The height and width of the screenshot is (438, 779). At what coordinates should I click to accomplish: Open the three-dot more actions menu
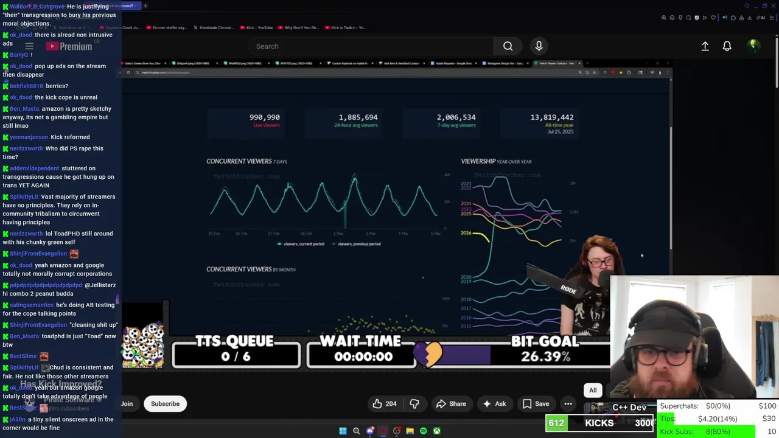pyautogui.click(x=568, y=403)
